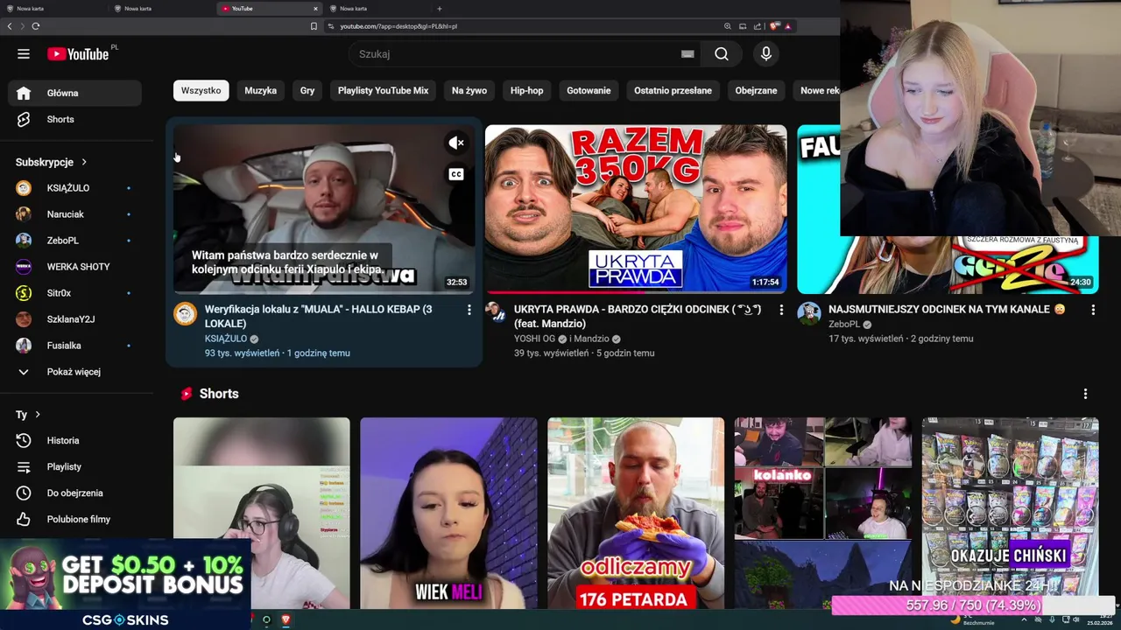
Task: Open Brave browser in the taskbar
Action: tap(286, 619)
